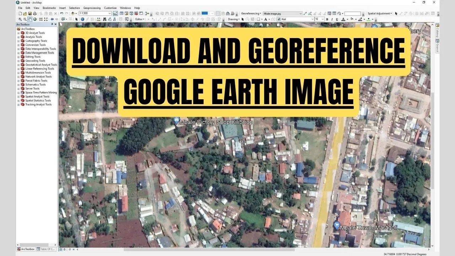Select Cartography Tools in ArcToolbox
Image resolution: width=455 pixels, height=256 pixels.
(36, 41)
